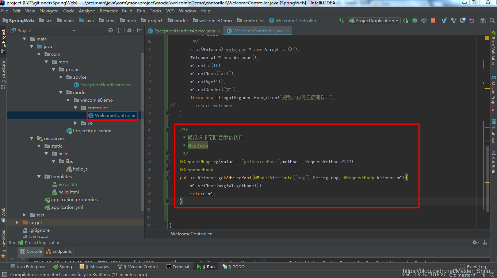Open the Java Enterprise tool window
The height and width of the screenshot is (278, 497).
pyautogui.click(x=27, y=267)
